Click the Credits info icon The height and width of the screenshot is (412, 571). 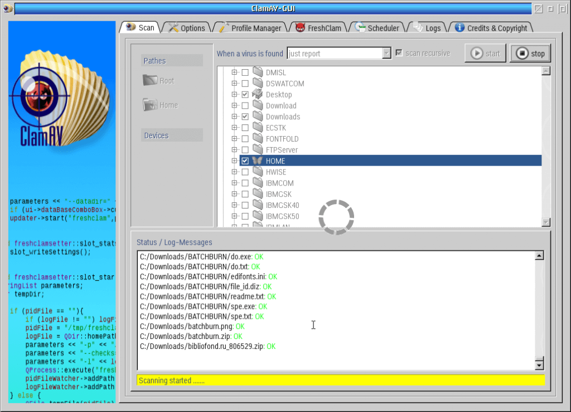pyautogui.click(x=459, y=28)
